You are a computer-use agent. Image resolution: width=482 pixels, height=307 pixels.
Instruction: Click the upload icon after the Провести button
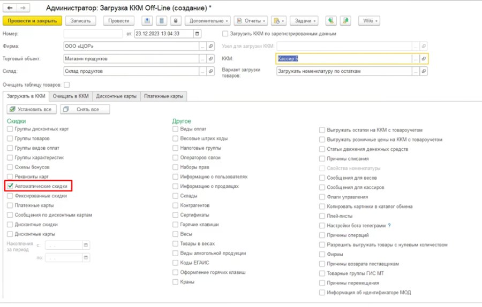[147, 20]
